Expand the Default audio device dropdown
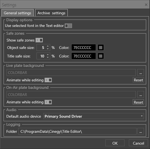This screenshot has height=149, width=150. point(94,116)
